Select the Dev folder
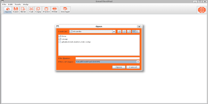 click(x=62, y=36)
